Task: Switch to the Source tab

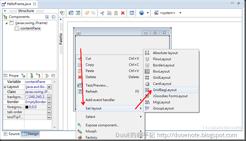Action: (x=12, y=134)
